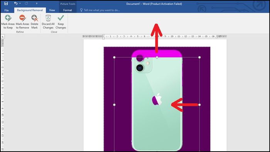Keep Changes with the checkmark button

point(61,22)
